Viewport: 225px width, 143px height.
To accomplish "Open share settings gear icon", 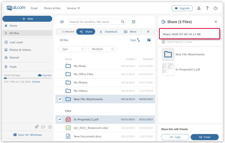I will (x=163, y=42).
